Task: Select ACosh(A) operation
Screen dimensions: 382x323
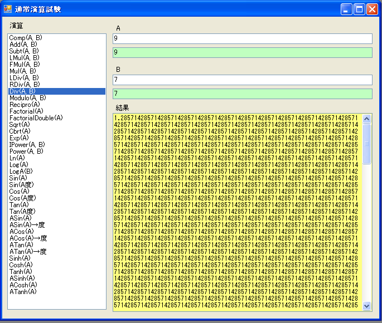Action: (57, 285)
